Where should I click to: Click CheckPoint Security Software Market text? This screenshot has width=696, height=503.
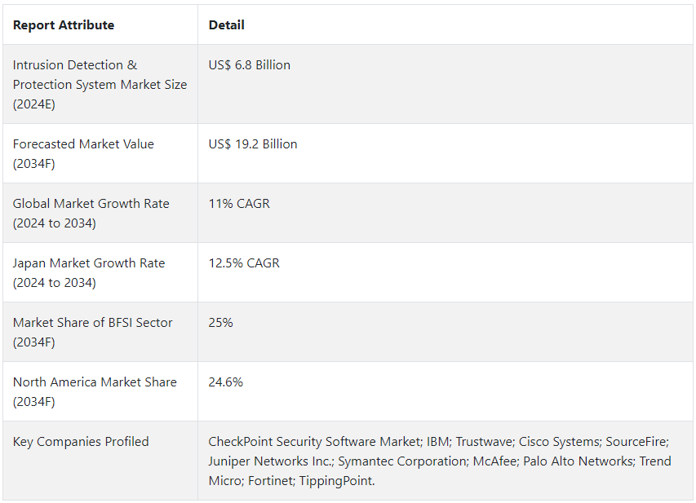click(315, 442)
